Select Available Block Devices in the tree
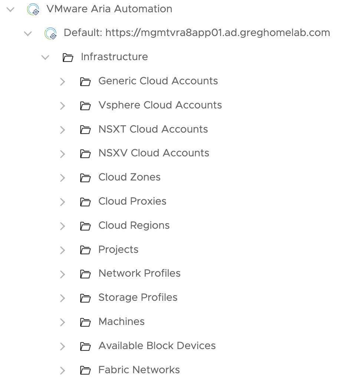The image size is (353, 381). tap(157, 345)
